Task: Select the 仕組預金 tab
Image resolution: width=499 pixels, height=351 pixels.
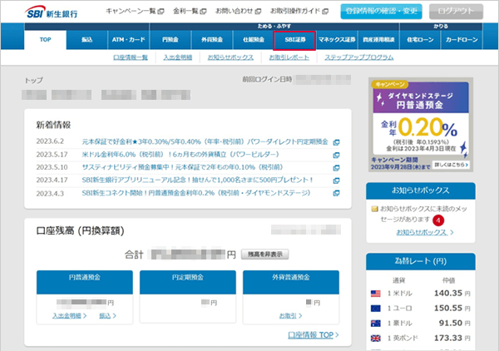Action: [x=254, y=40]
